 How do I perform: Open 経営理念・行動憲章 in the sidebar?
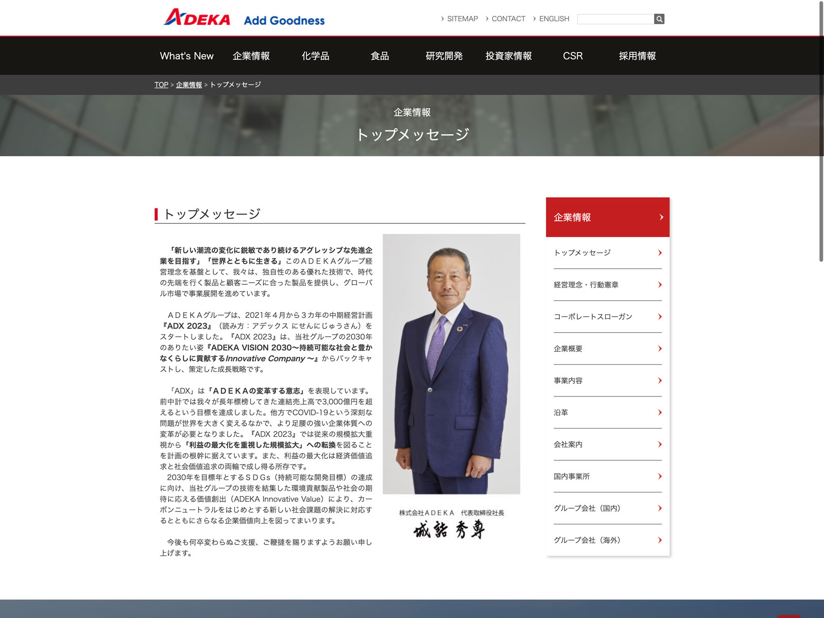pos(586,285)
